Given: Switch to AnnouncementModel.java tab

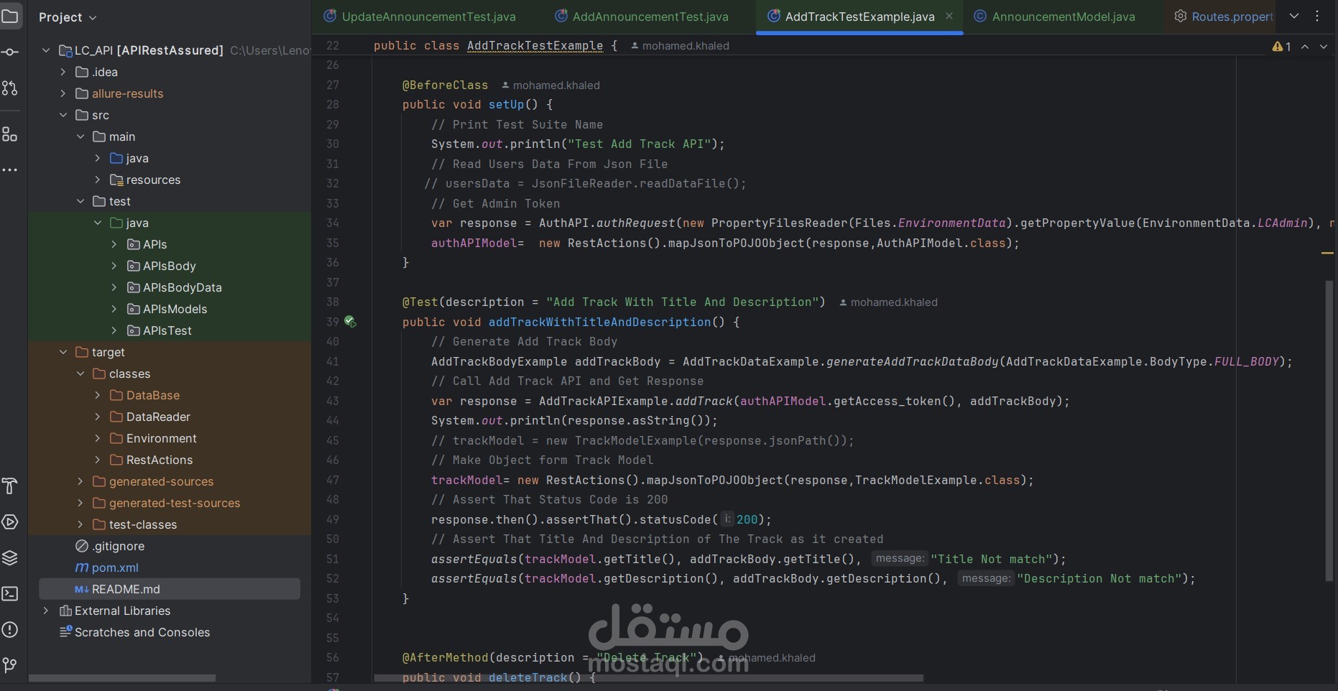Looking at the screenshot, I should point(1055,17).
